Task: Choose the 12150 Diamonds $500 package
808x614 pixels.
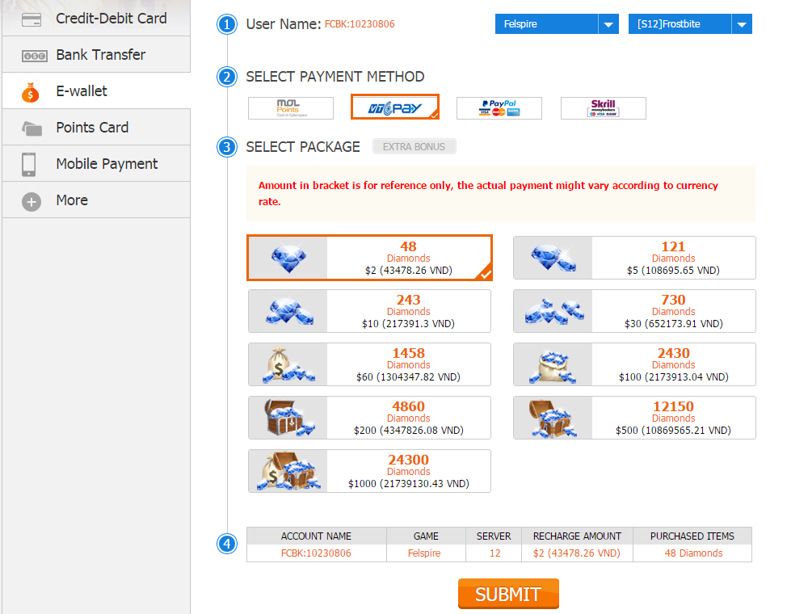Action: pyautogui.click(x=634, y=418)
